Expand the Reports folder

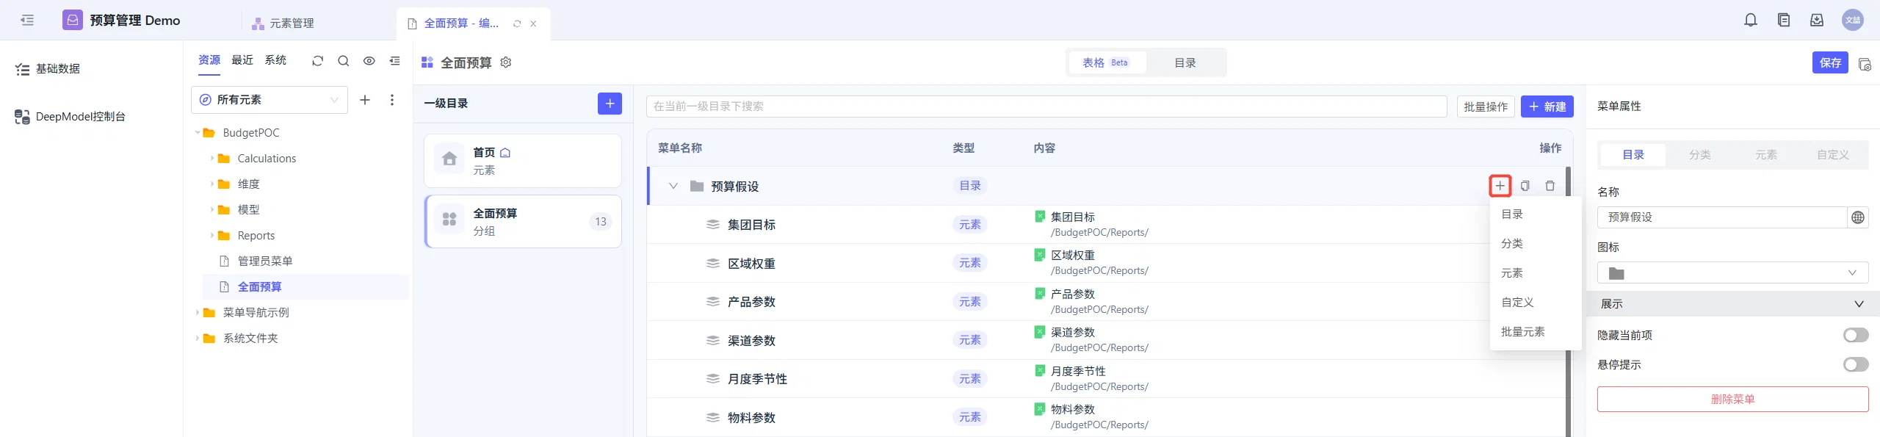212,236
